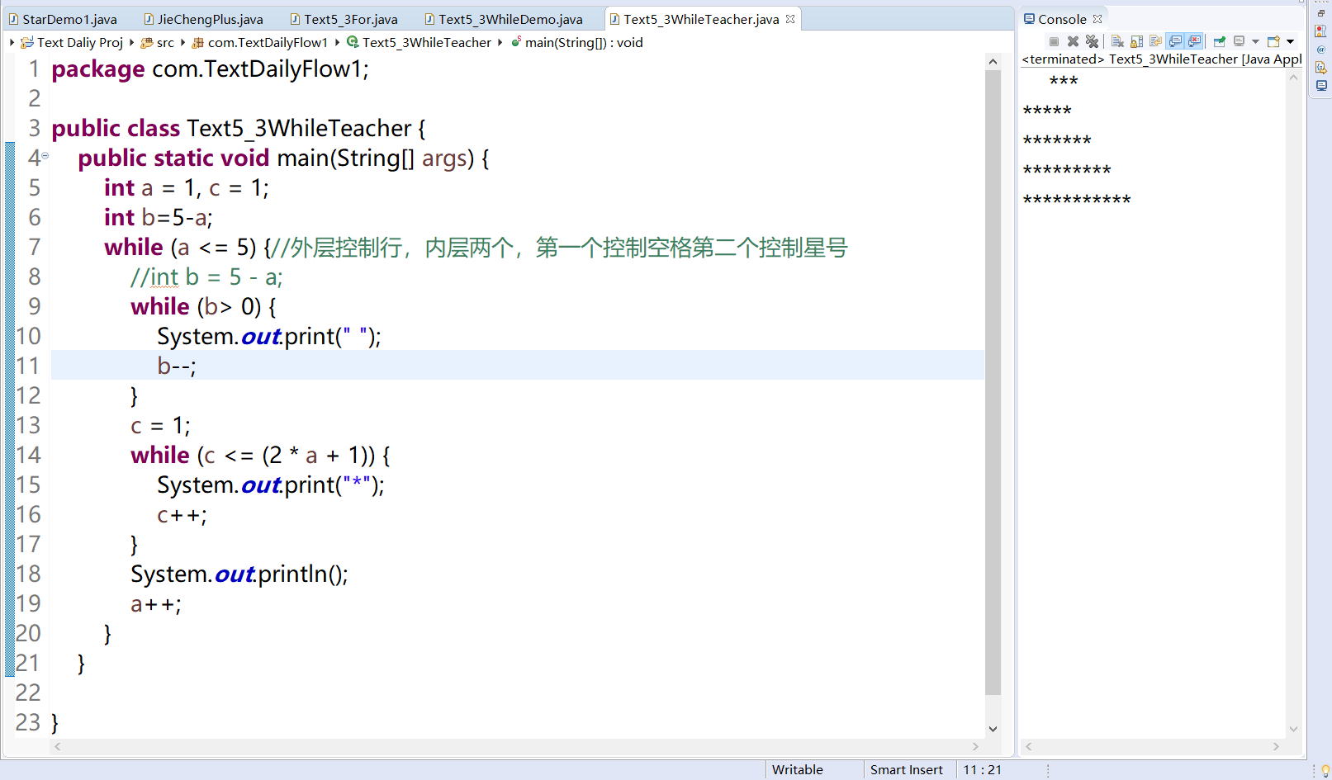The image size is (1332, 780).
Task: Toggle show console on standard error change
Action: coord(1194,41)
